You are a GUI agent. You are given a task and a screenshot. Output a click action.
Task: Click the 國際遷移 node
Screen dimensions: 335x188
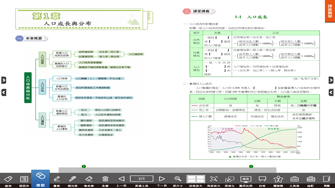click(x=86, y=125)
